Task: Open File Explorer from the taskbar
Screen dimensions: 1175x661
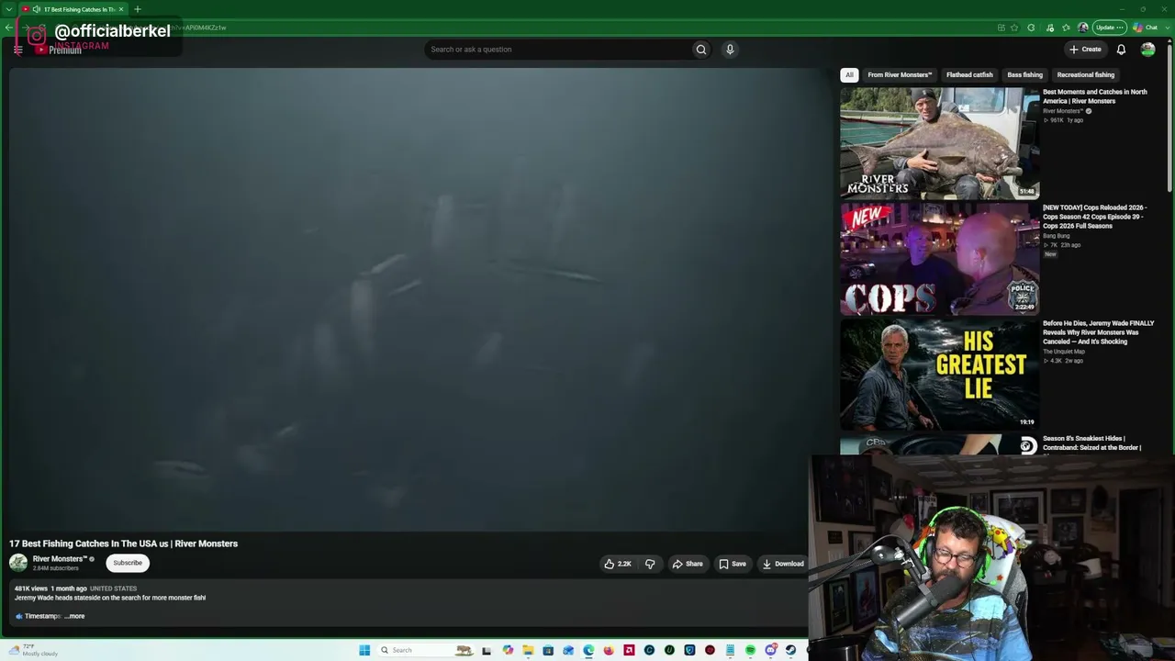Action: click(x=528, y=650)
